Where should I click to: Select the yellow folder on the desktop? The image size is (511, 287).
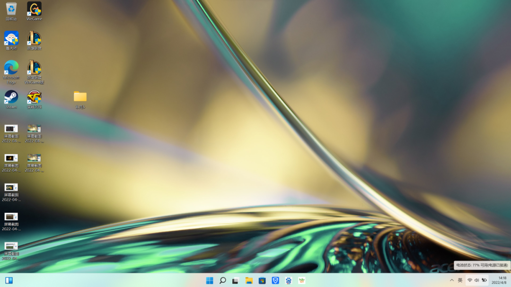[80, 100]
